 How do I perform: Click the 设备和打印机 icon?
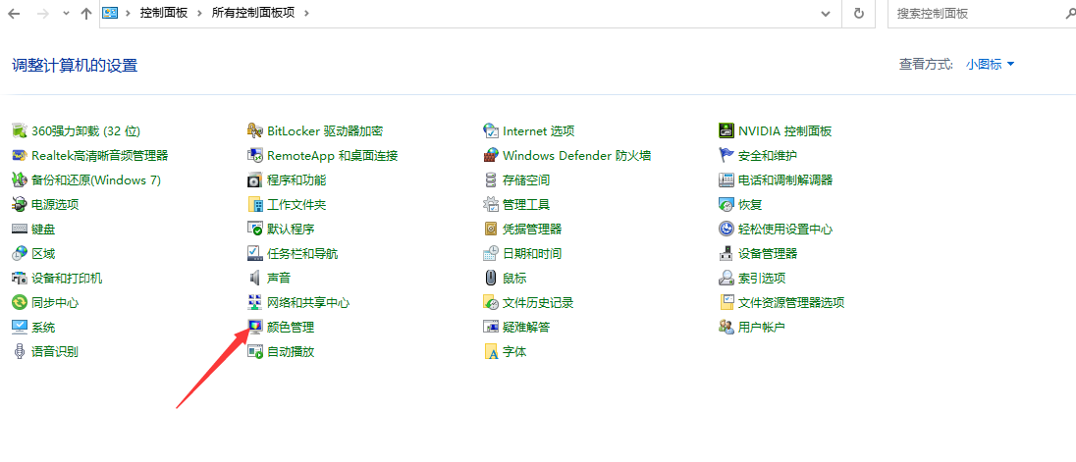coord(20,279)
